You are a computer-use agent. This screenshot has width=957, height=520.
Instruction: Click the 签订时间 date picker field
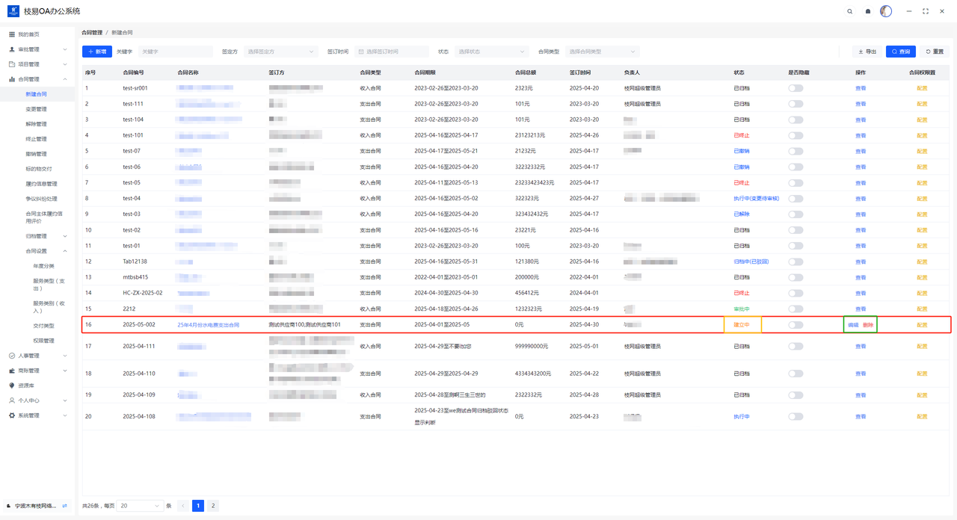[392, 52]
